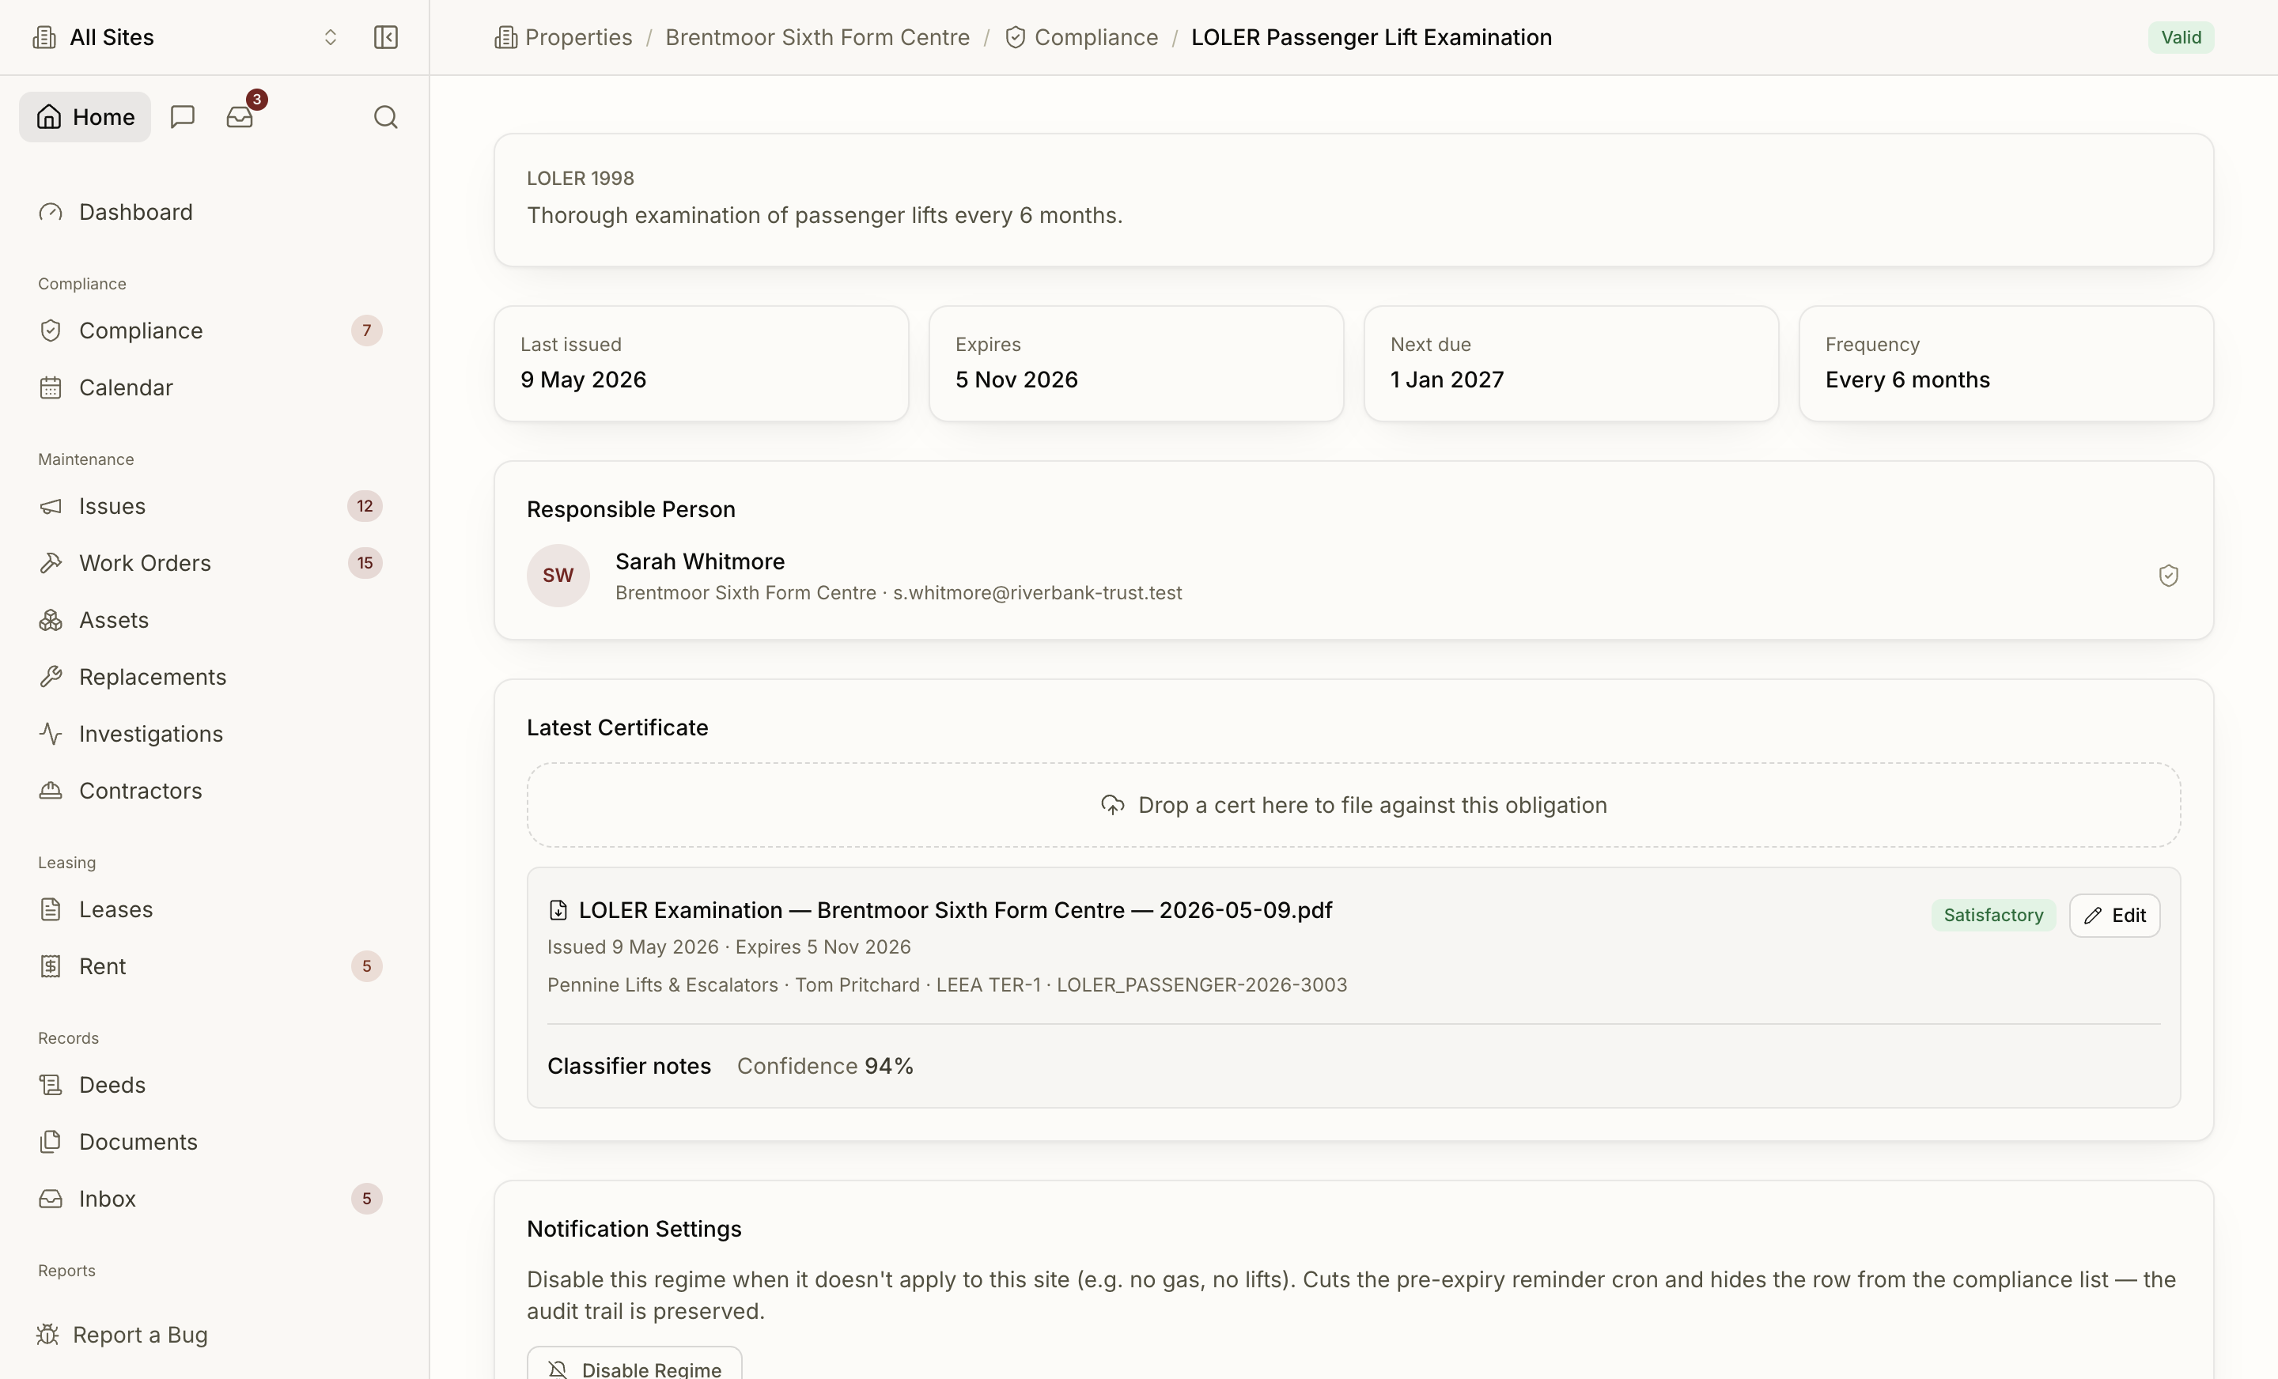Open Rent in sidebar
Viewport: 2278px width, 1379px height.
pos(210,966)
